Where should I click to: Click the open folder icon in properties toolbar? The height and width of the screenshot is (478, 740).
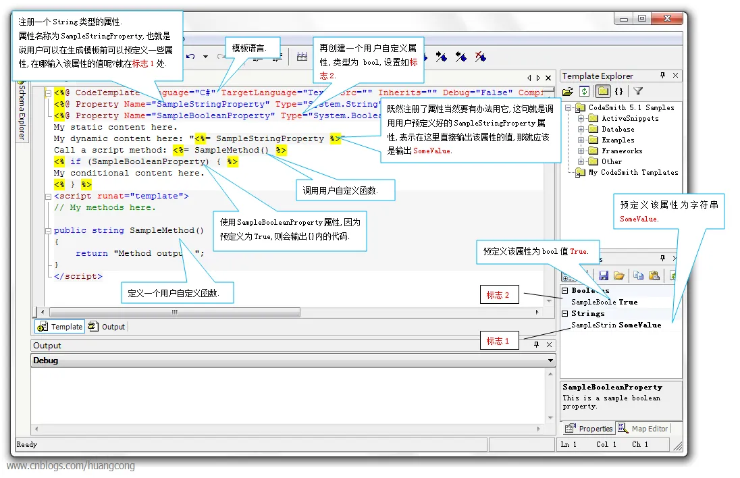coord(619,275)
